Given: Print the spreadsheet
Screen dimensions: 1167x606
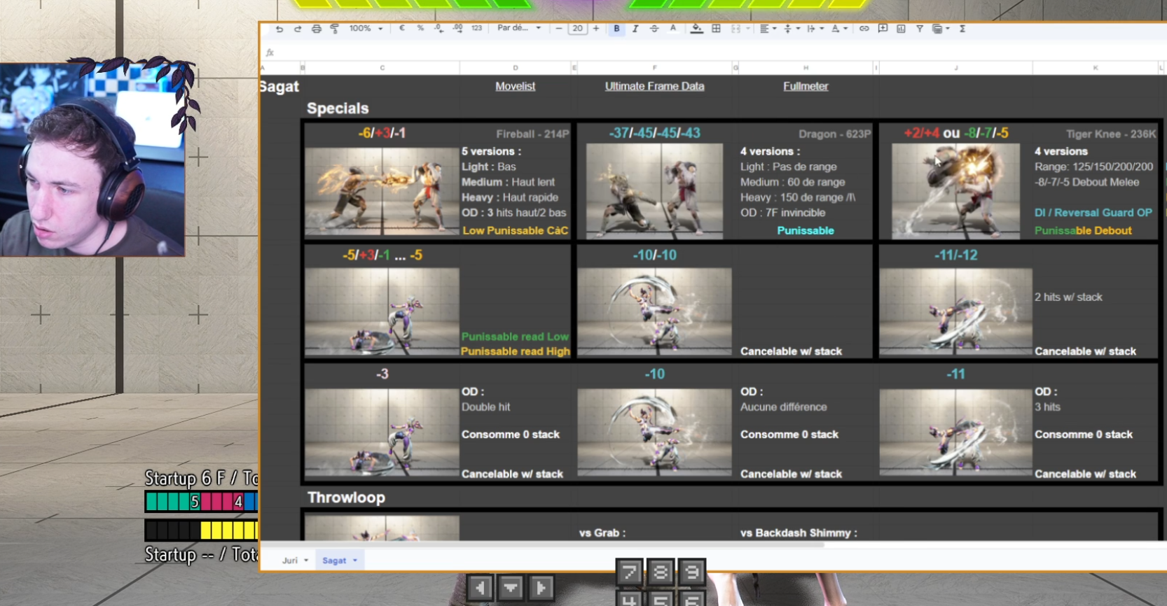Looking at the screenshot, I should pos(317,29).
